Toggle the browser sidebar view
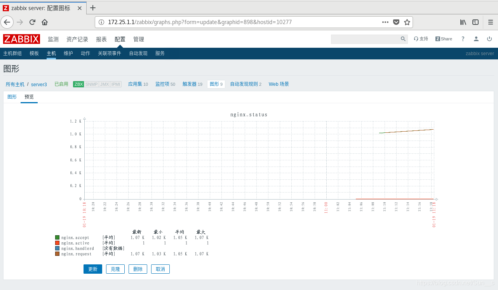The width and height of the screenshot is (498, 290). pos(475,22)
